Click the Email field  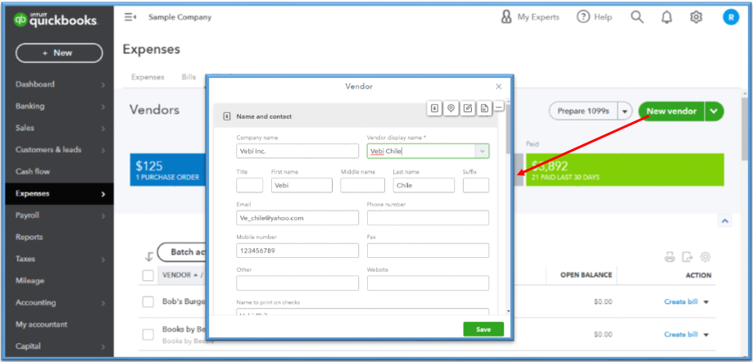(297, 218)
